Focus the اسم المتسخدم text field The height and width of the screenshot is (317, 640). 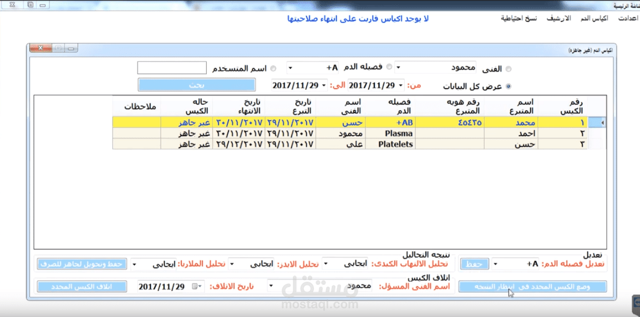pos(172,68)
